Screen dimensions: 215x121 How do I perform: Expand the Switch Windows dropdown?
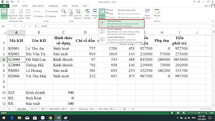[x=148, y=14]
